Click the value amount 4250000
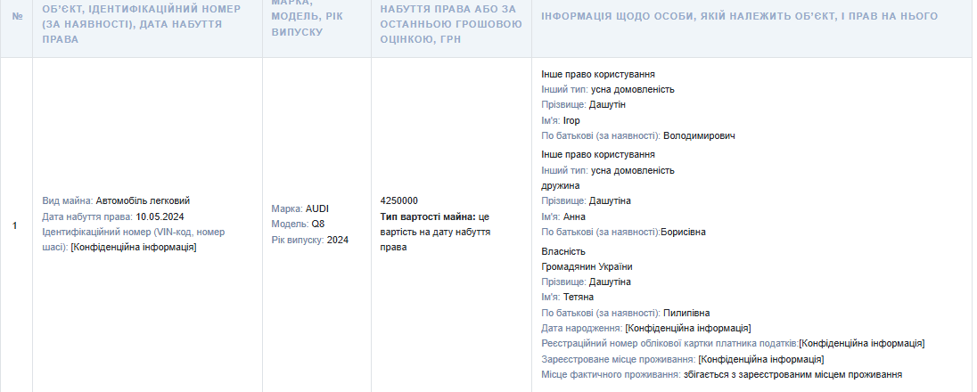977x392 pixels. coord(398,201)
